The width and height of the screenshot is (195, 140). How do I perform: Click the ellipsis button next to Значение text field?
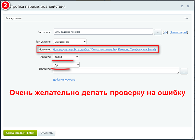pyautogui.click(x=184, y=71)
